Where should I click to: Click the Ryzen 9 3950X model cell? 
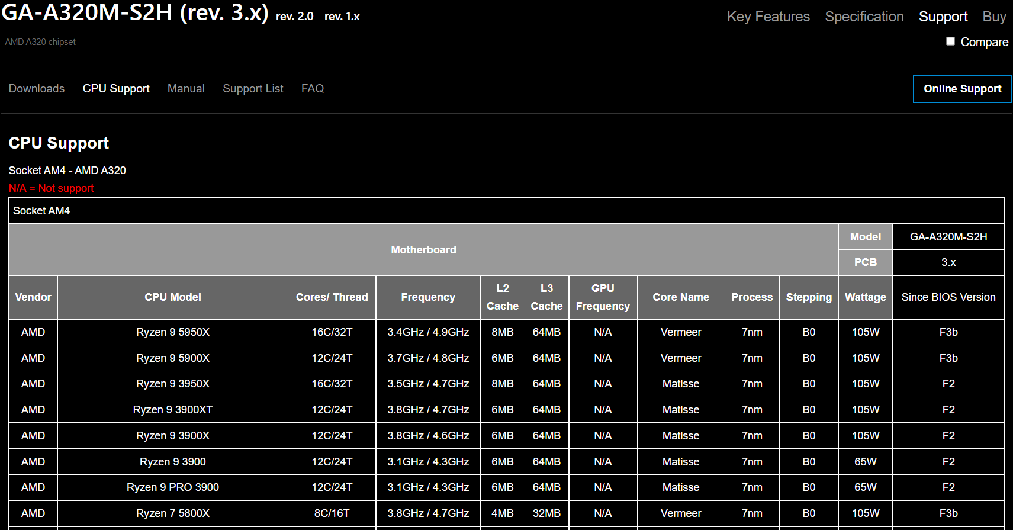[x=173, y=384]
